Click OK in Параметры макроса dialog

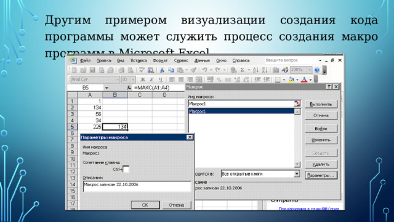tap(145, 205)
